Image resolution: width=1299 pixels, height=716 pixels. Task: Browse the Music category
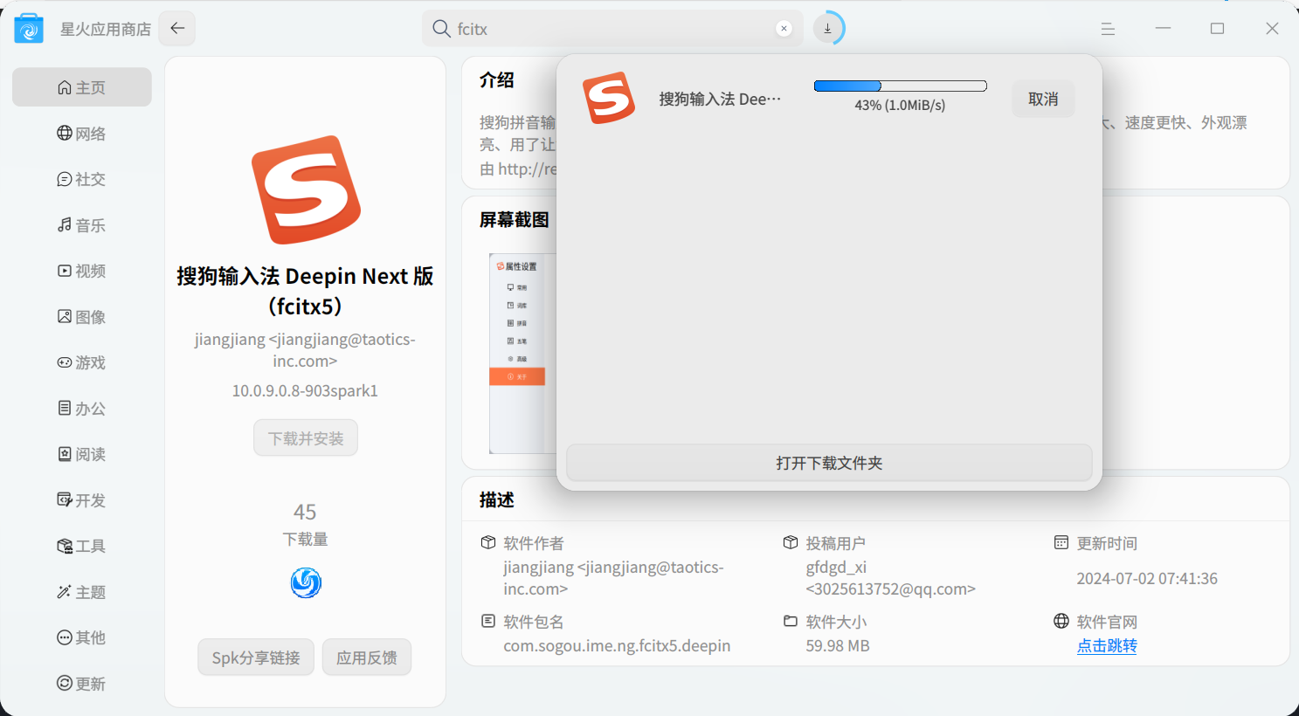click(82, 225)
